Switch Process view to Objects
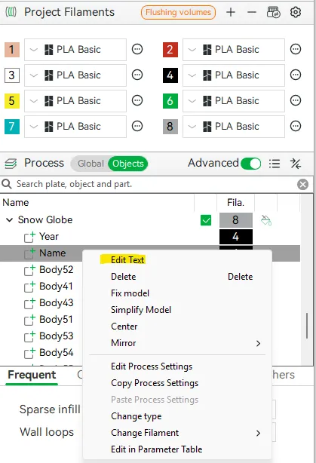The image size is (316, 463). pos(128,164)
